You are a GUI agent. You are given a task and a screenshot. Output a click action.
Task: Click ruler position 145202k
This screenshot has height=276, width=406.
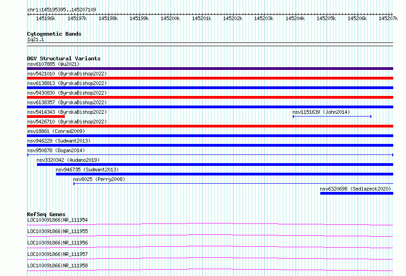(x=233, y=18)
